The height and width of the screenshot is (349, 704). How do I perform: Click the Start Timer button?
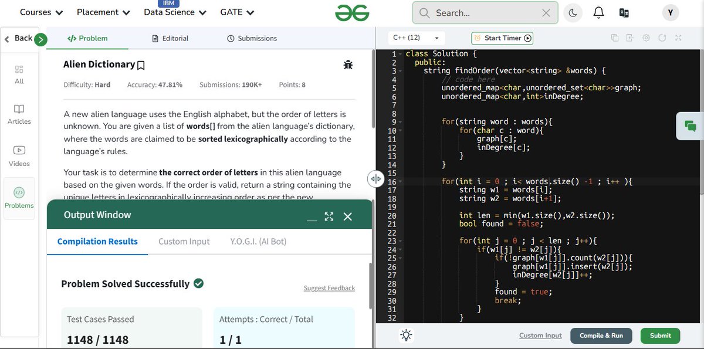pyautogui.click(x=503, y=38)
